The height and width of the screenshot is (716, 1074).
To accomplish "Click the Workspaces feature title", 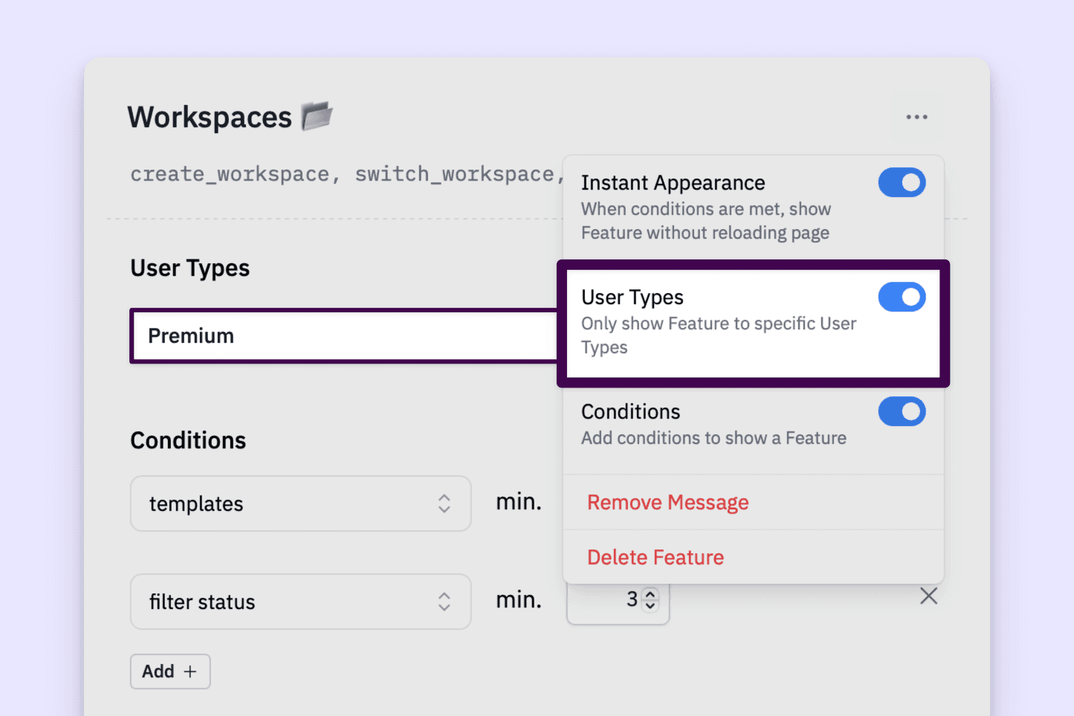I will 210,117.
